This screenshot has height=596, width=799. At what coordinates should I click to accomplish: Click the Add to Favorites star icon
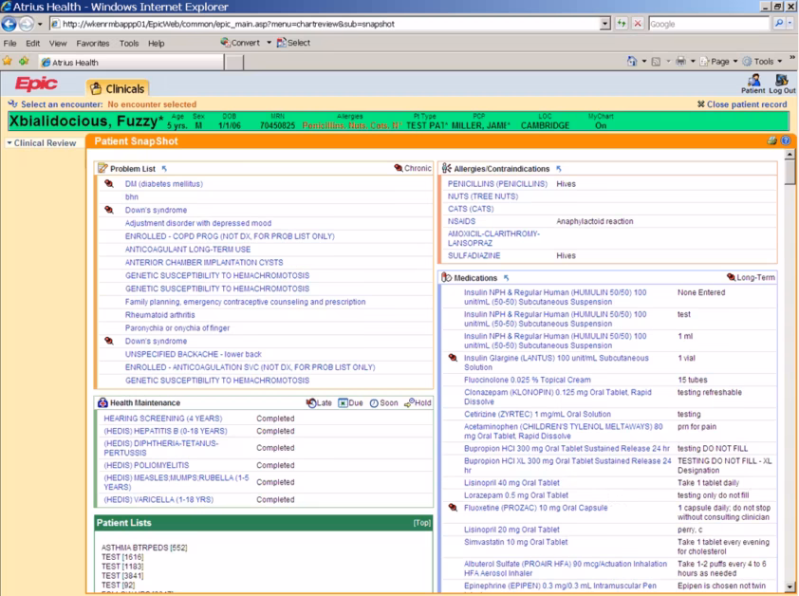(8, 58)
